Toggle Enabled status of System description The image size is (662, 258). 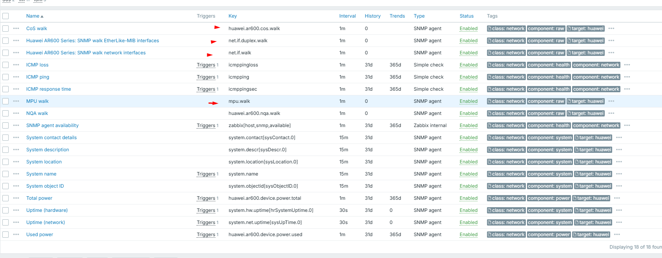469,150
